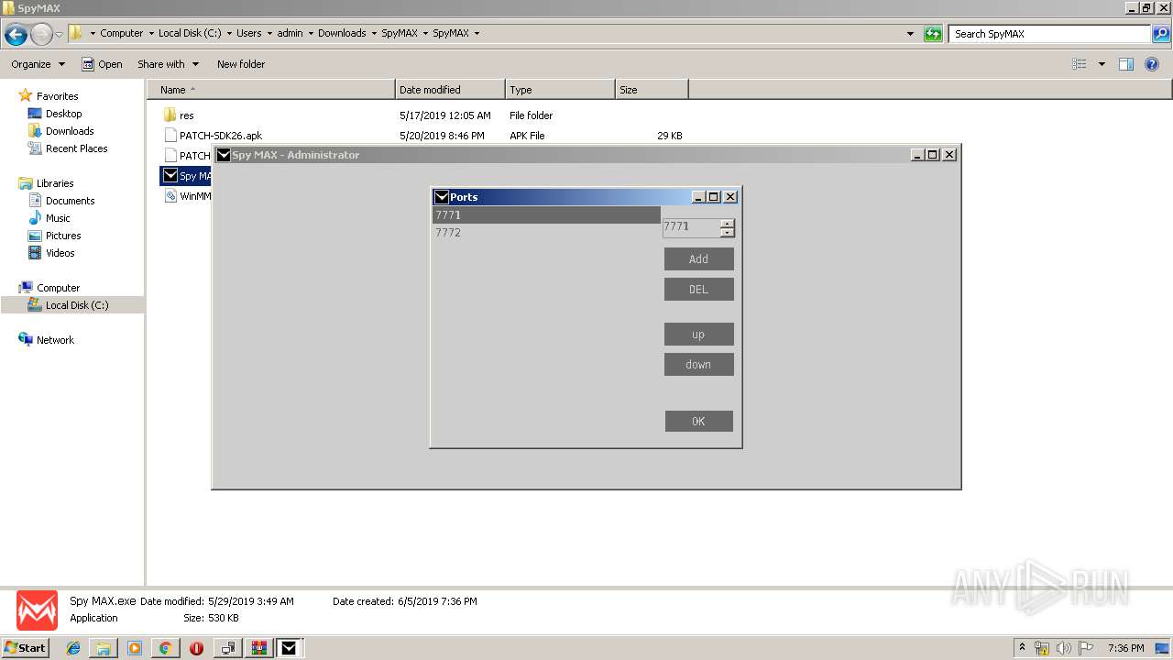Switch to Spy MAX taskbar button

pyautogui.click(x=289, y=648)
